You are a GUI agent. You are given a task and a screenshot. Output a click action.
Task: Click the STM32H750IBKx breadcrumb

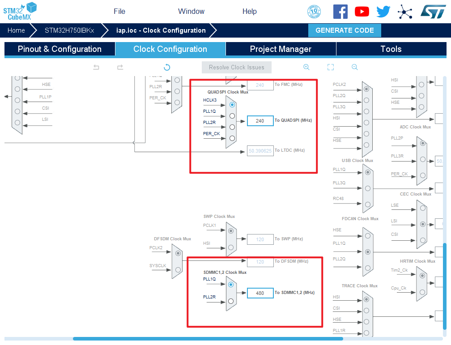(69, 30)
